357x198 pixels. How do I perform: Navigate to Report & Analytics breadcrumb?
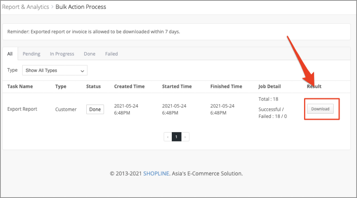pos(25,7)
